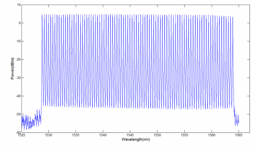Click the -30 y-axis tick label

18,78
